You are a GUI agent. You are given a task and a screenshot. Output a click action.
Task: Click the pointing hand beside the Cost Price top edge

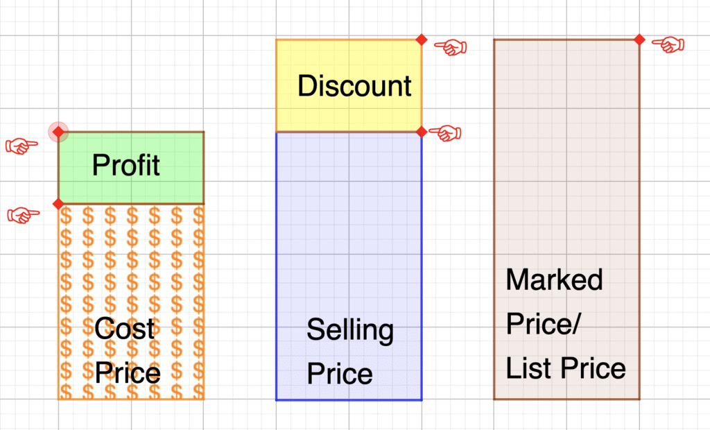[x=23, y=215]
